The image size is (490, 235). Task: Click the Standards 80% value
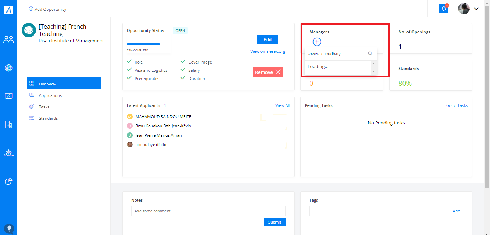pos(405,83)
